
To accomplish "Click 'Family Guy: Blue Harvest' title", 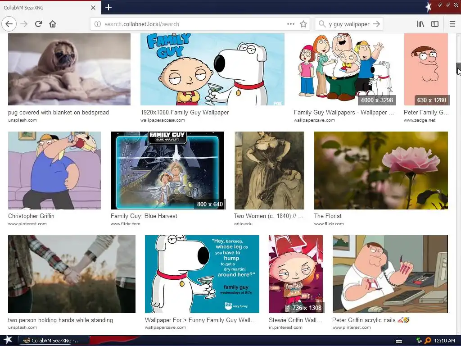I will [x=144, y=216].
